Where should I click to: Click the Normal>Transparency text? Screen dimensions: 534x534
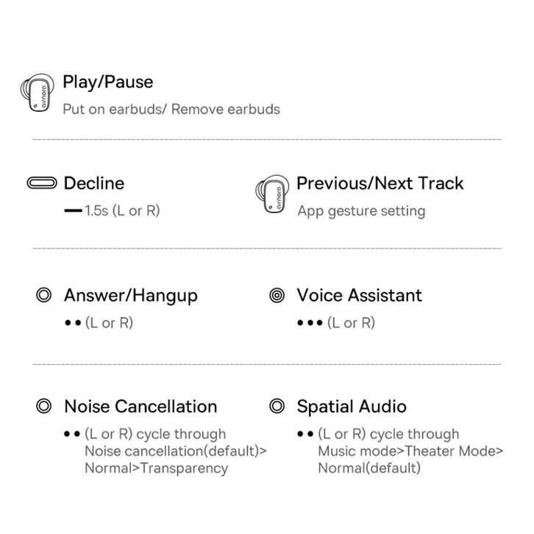(x=157, y=469)
